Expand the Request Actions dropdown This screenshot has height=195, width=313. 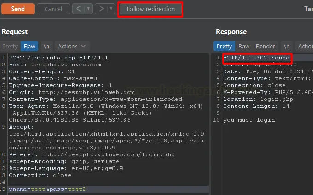[x=72, y=46]
